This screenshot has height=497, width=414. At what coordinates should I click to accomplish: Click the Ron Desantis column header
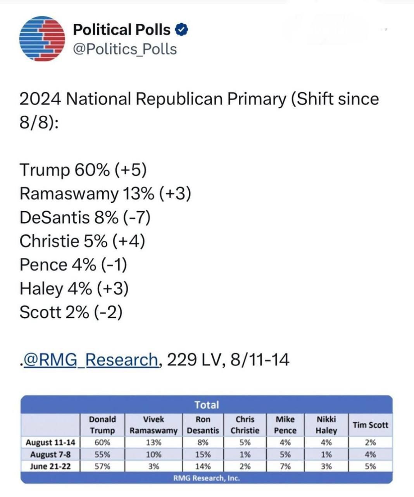(x=203, y=425)
